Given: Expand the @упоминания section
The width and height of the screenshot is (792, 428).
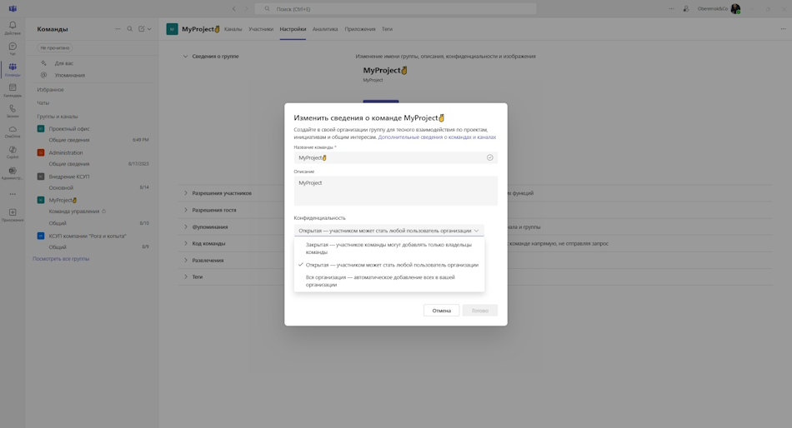Looking at the screenshot, I should pyautogui.click(x=185, y=226).
